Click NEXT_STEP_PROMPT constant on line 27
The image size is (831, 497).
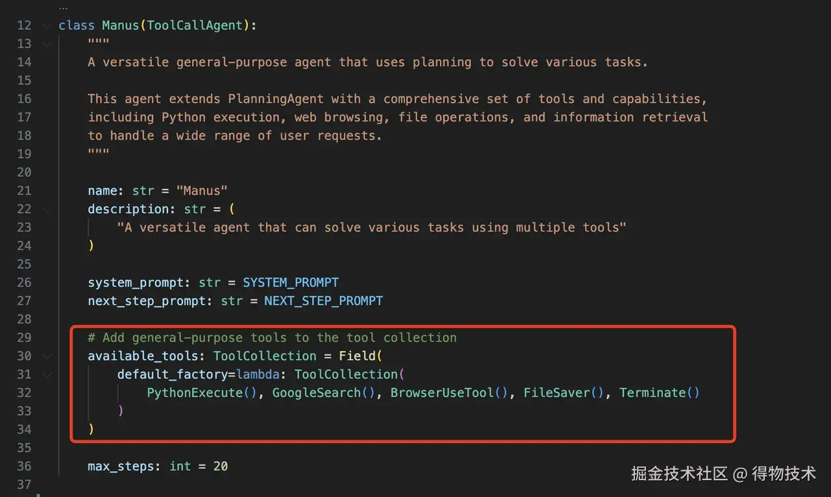(323, 301)
